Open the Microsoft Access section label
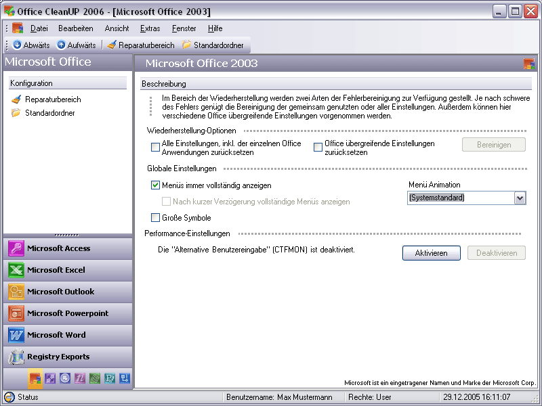 pyautogui.click(x=58, y=248)
